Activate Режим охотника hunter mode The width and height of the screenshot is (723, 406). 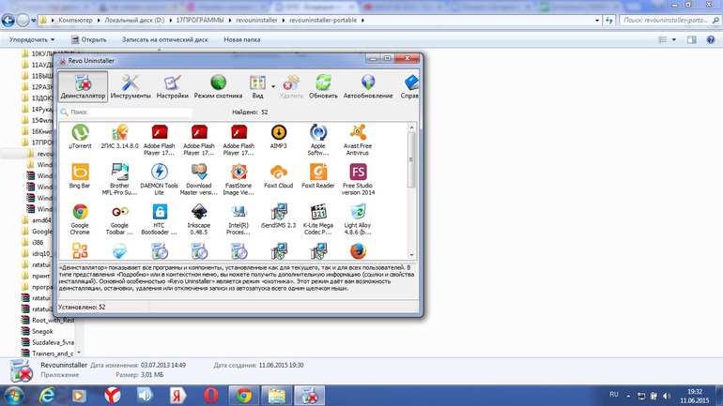(218, 87)
